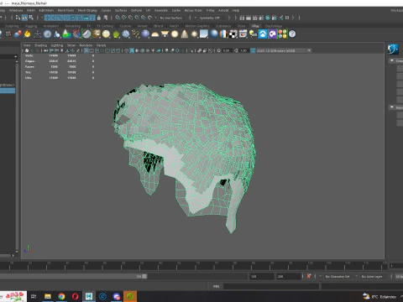403x302 pixels.
Task: Collapse the second section arrow in right panel
Action: [x=392, y=107]
